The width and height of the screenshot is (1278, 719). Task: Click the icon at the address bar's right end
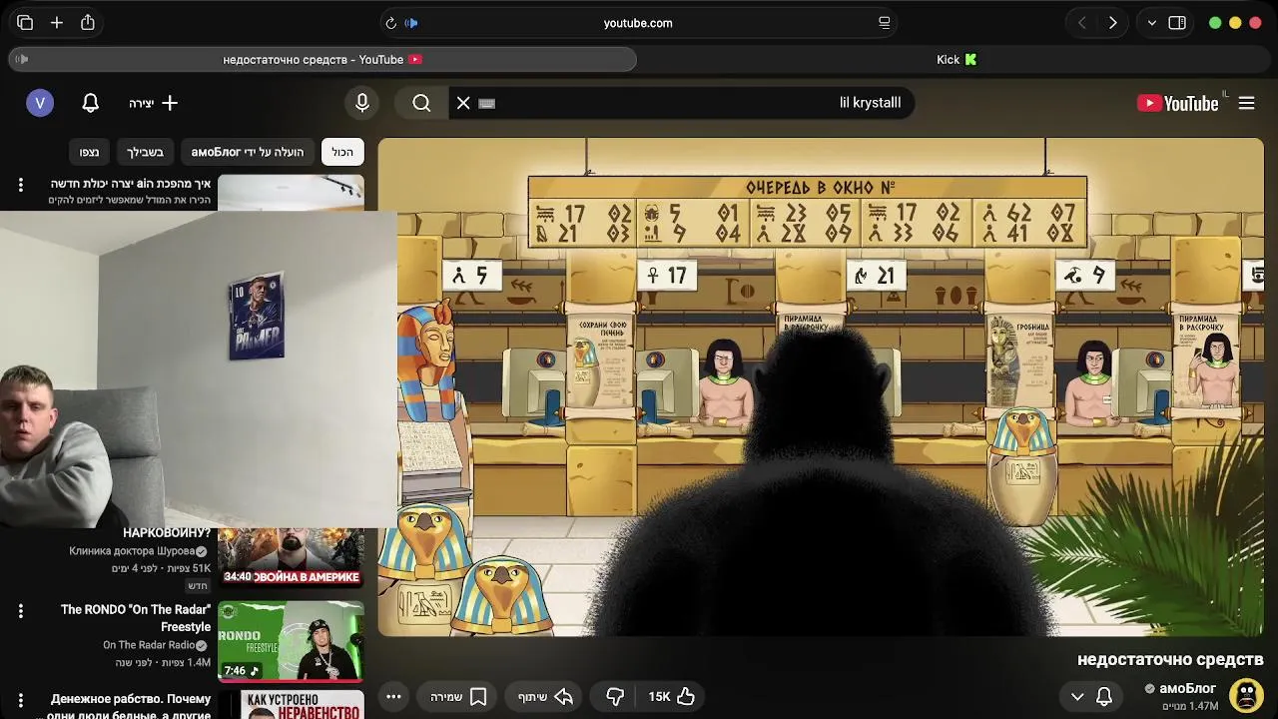[x=884, y=23]
